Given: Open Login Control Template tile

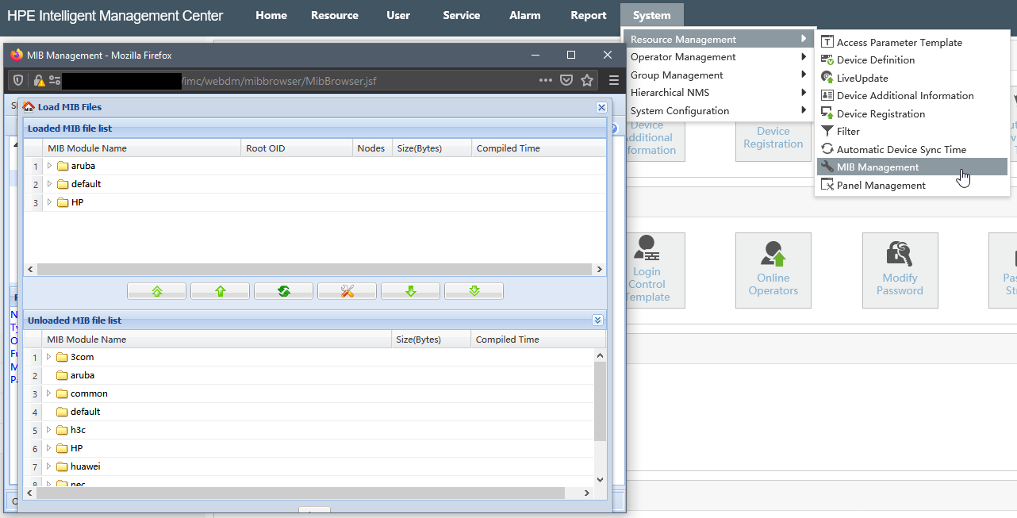Looking at the screenshot, I should [x=655, y=271].
